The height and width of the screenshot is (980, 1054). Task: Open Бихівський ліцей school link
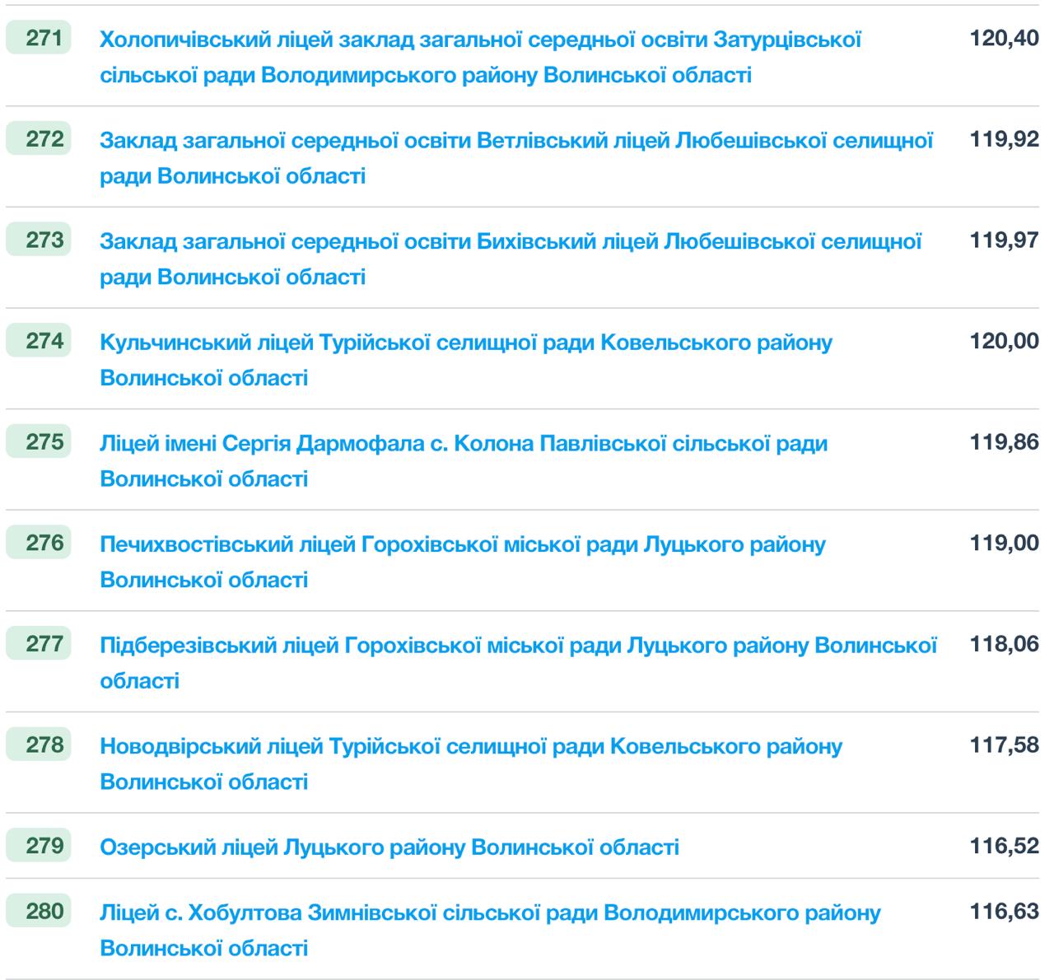tap(511, 242)
